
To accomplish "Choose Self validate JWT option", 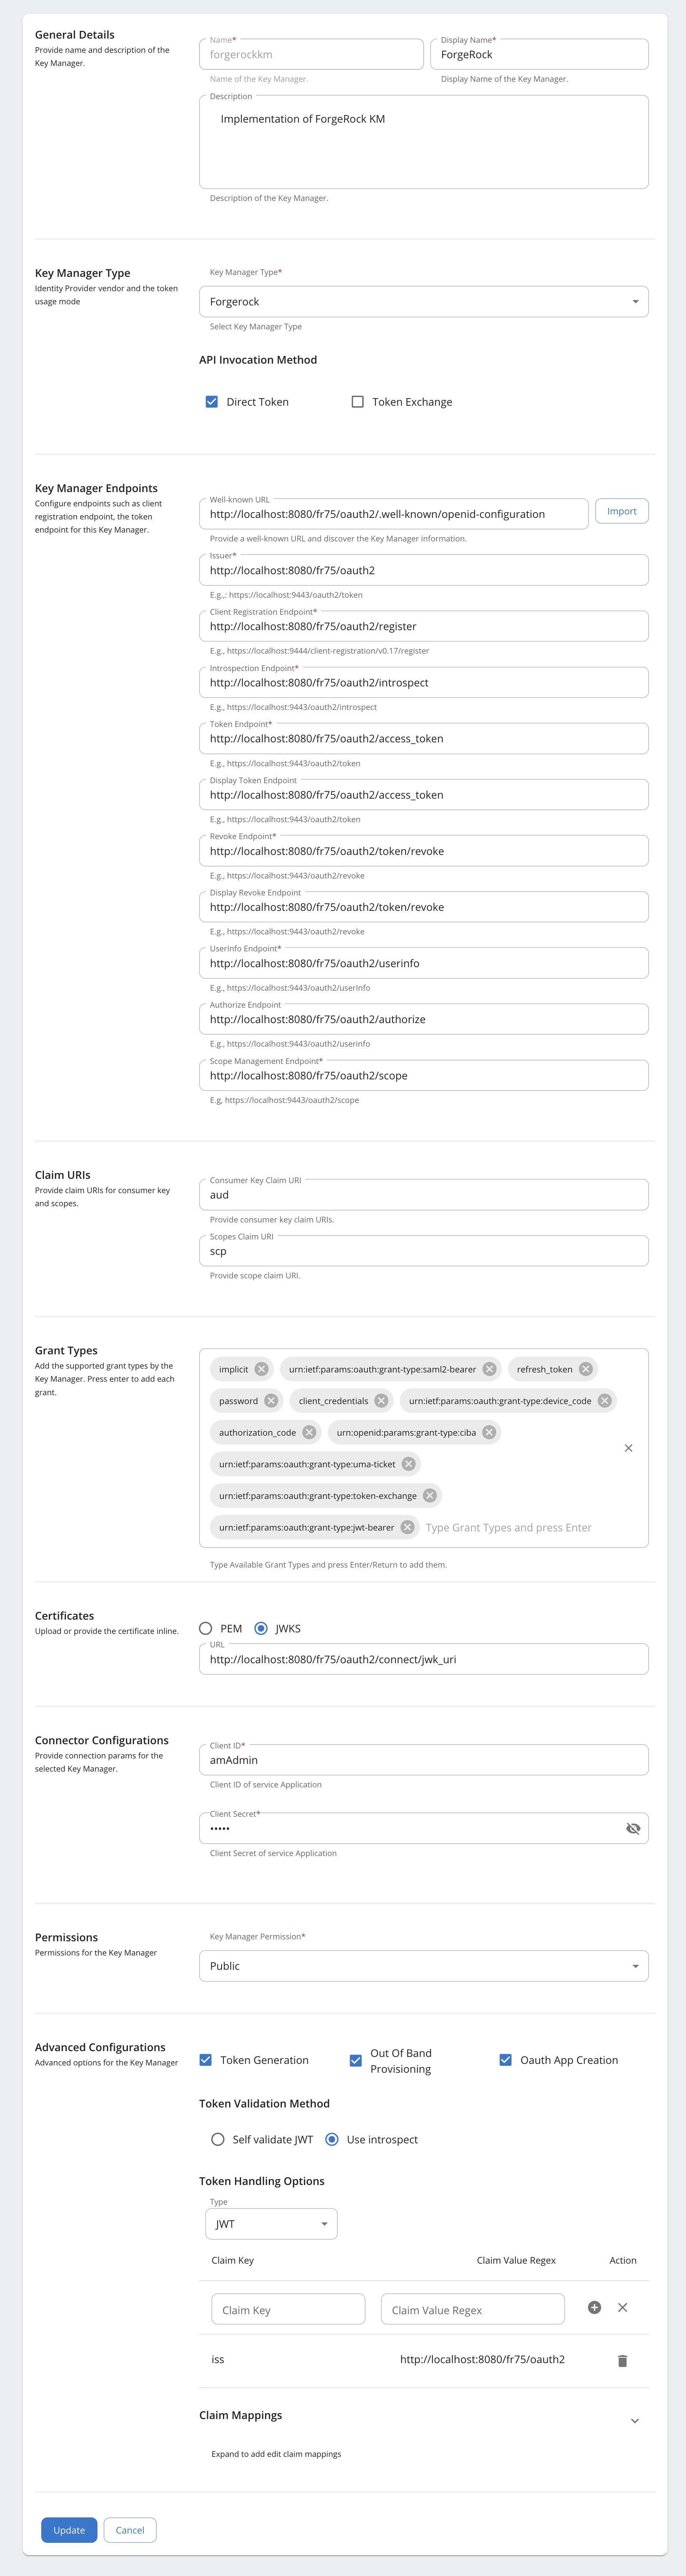I will click(218, 2139).
